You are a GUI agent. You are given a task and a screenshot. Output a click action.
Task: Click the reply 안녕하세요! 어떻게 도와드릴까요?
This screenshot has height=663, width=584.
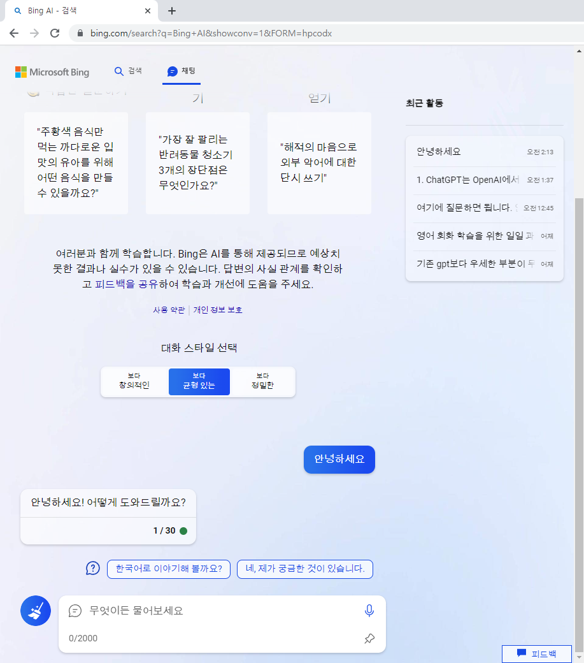coord(108,502)
